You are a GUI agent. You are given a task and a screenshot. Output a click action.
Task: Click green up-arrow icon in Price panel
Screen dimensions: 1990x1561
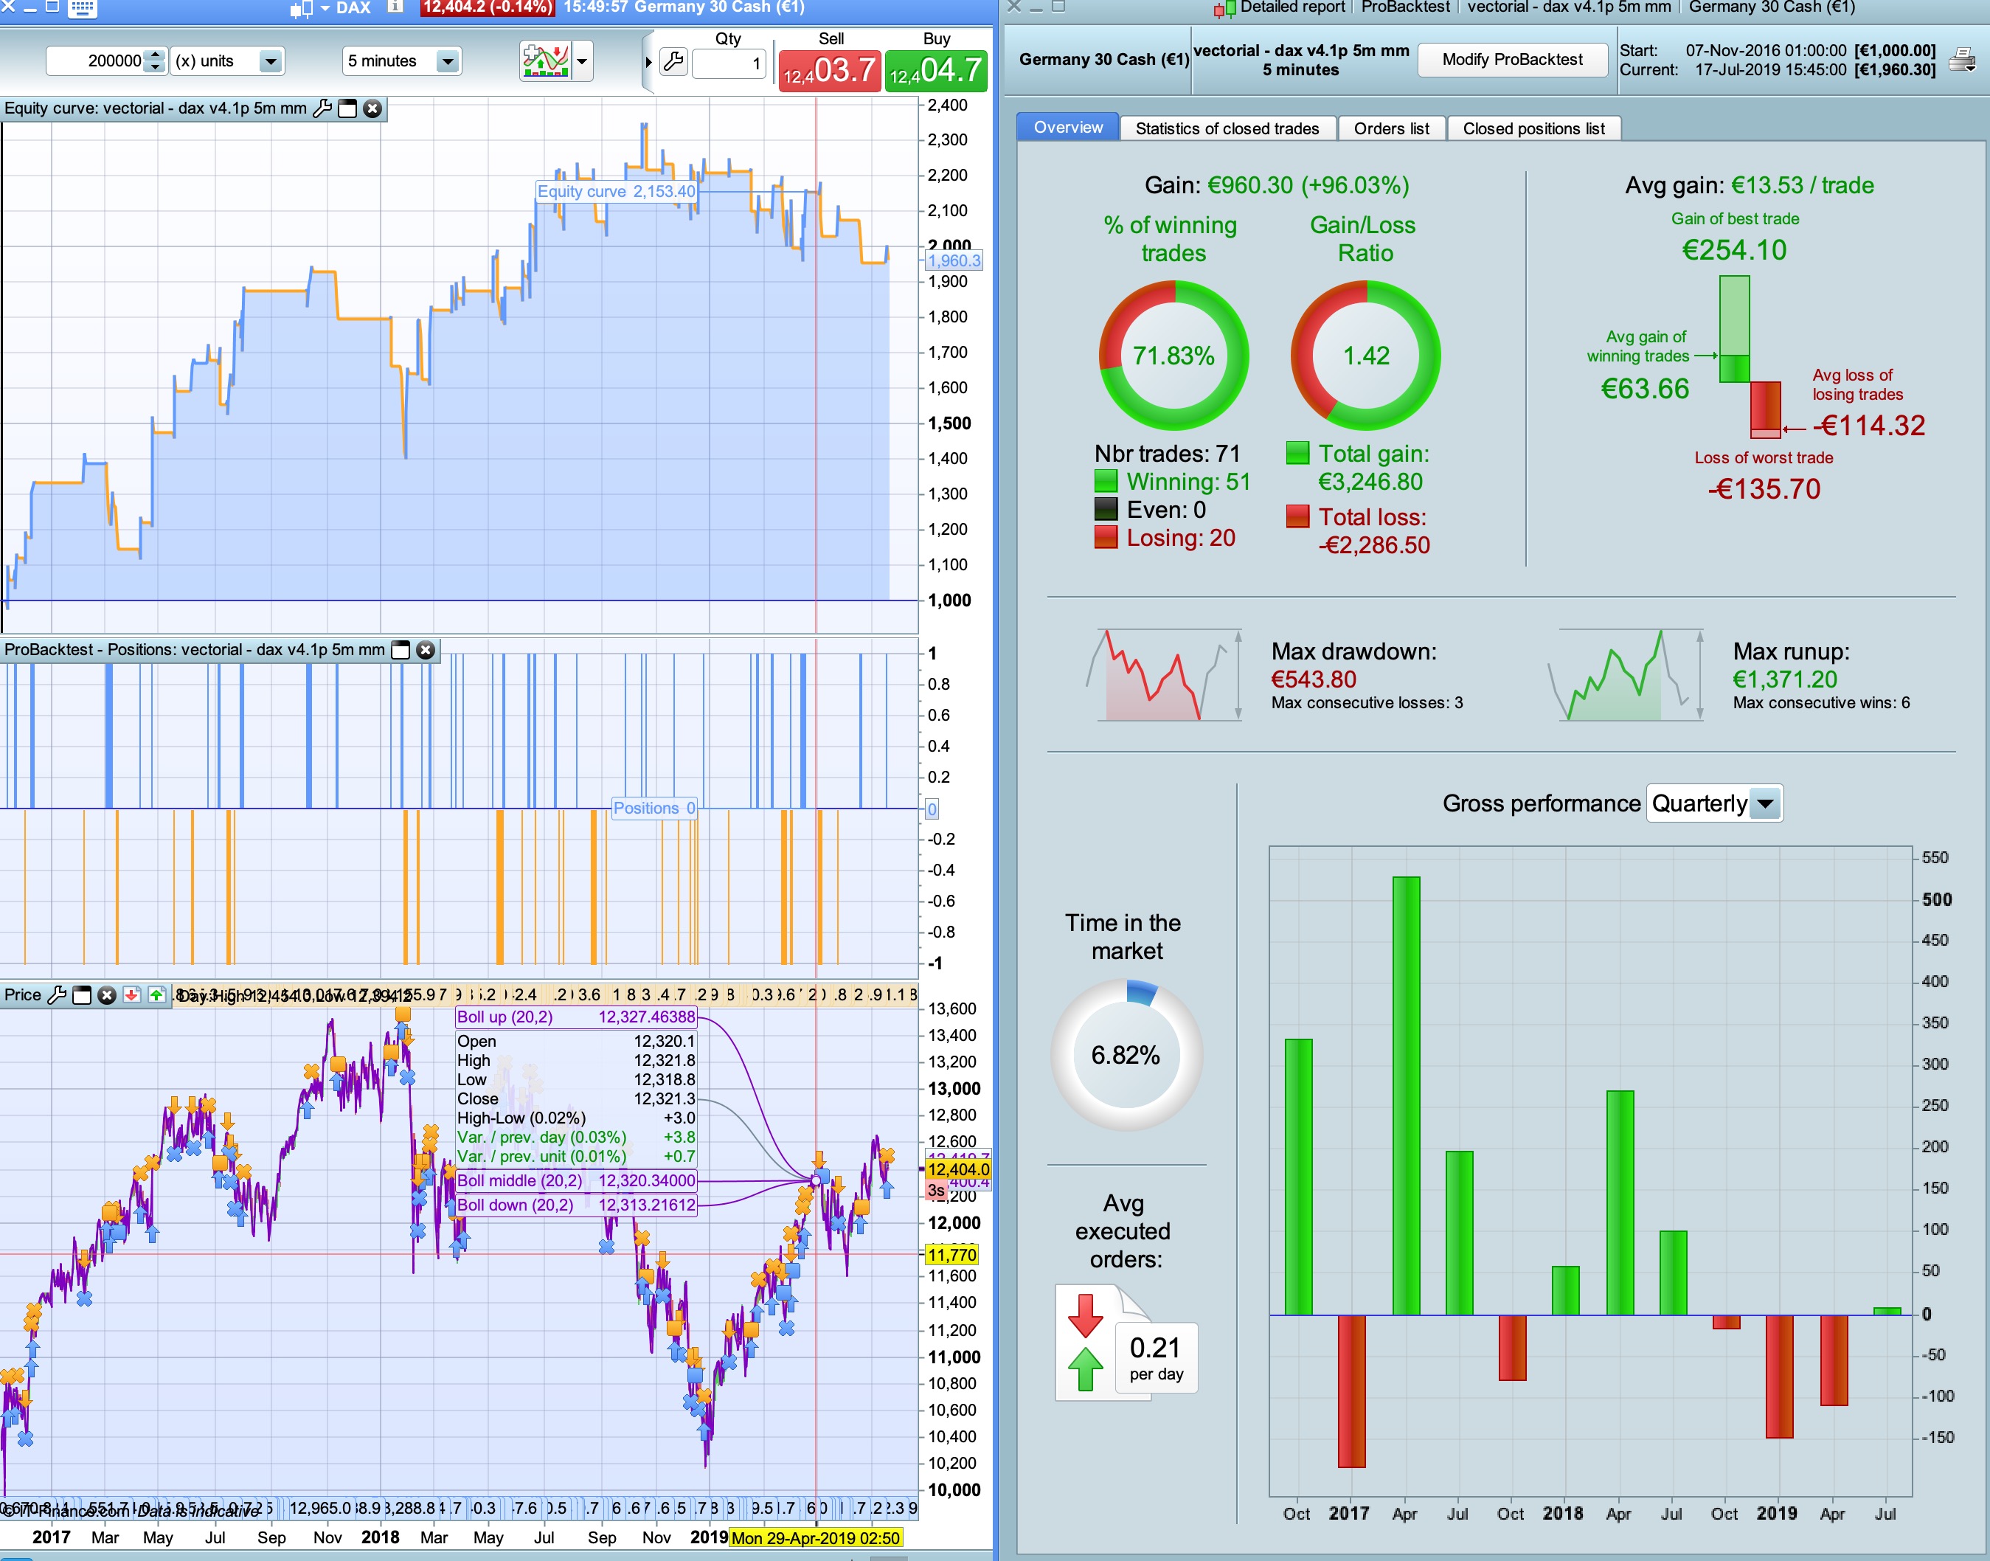157,995
